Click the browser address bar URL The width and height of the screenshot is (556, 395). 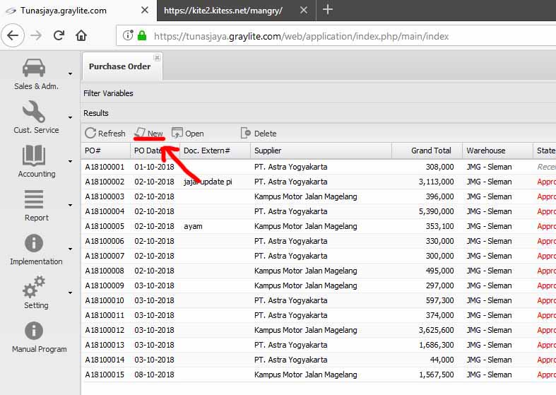(300, 36)
